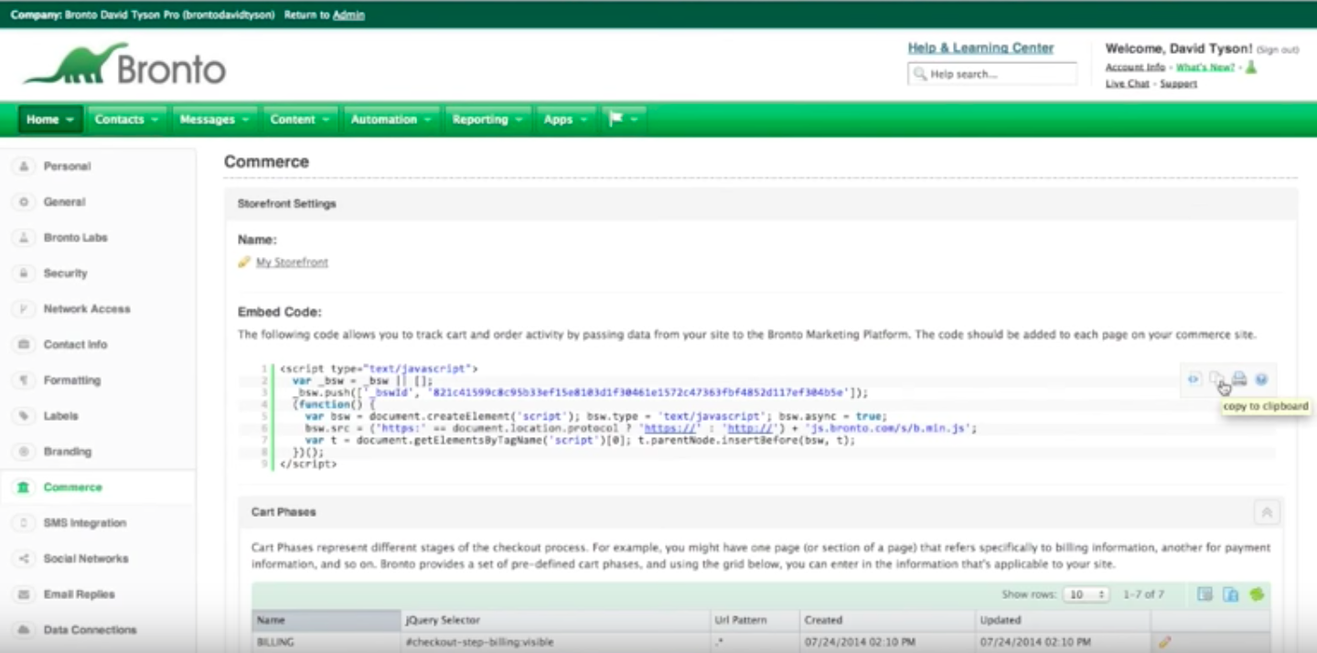The width and height of the screenshot is (1317, 653).
Task: Click the What's New? link
Action: (1205, 68)
